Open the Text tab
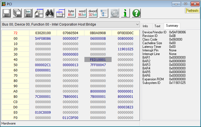 [157, 26]
